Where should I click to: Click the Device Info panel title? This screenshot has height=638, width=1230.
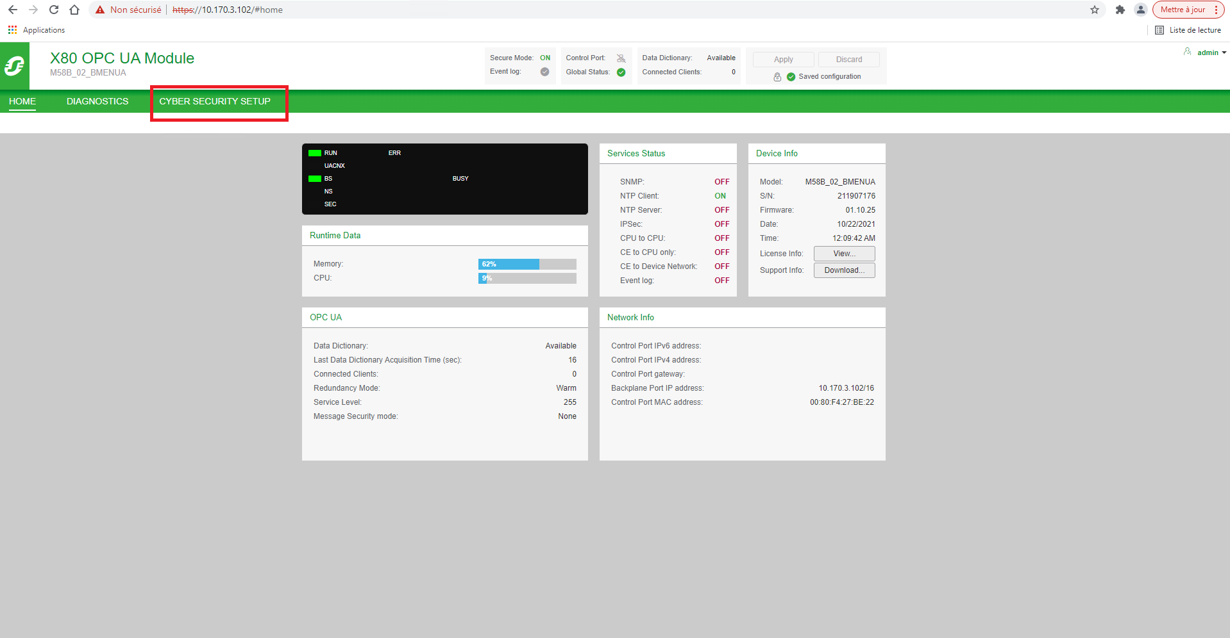[x=777, y=153]
